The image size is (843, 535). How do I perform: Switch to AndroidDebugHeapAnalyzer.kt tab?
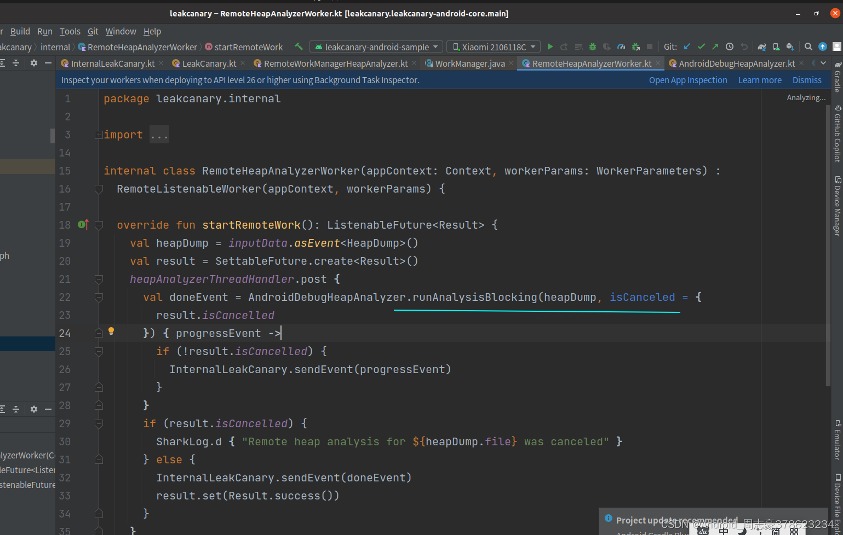point(737,63)
